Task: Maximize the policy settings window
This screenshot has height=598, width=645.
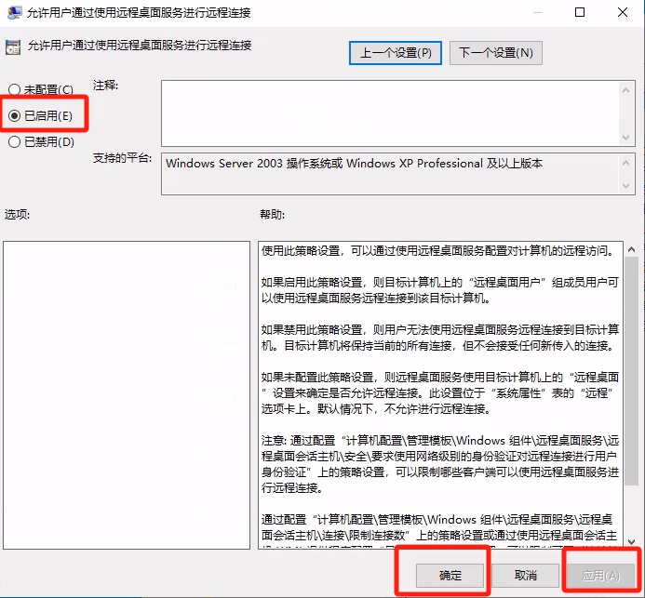Action: 580,13
